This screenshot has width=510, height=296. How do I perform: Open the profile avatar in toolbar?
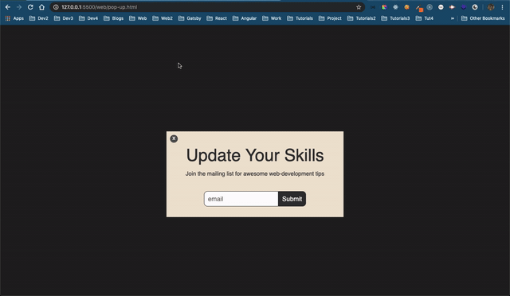pos(491,7)
